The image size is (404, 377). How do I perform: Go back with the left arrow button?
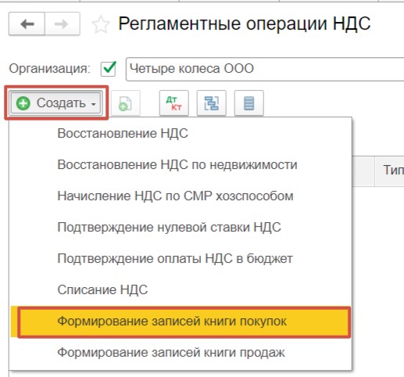pyautogui.click(x=27, y=24)
